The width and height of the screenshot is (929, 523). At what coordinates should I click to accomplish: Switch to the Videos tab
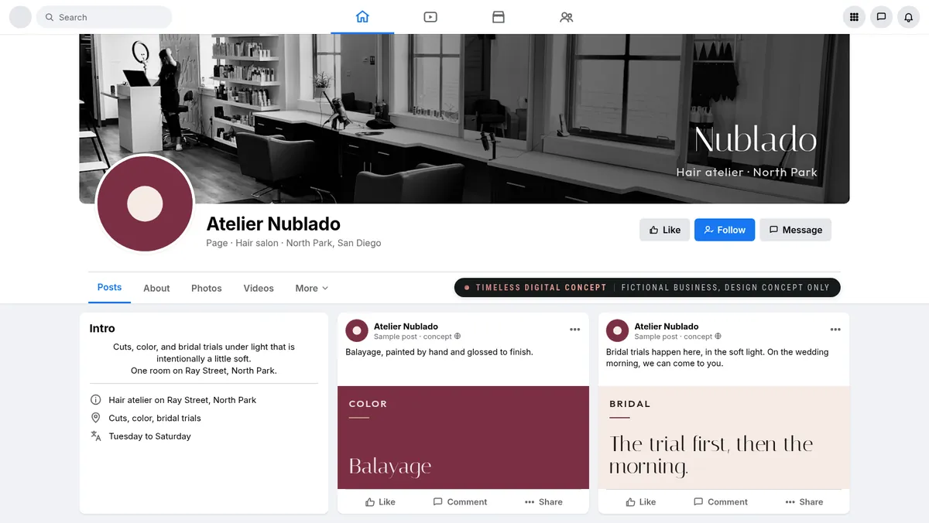[x=259, y=288]
